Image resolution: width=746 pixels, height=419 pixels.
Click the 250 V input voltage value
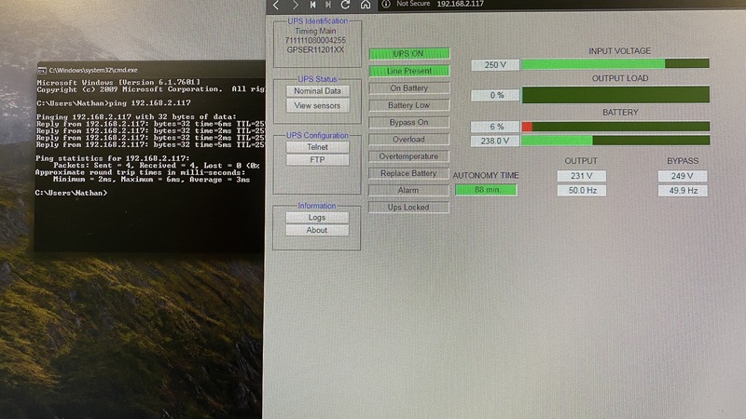pyautogui.click(x=495, y=64)
